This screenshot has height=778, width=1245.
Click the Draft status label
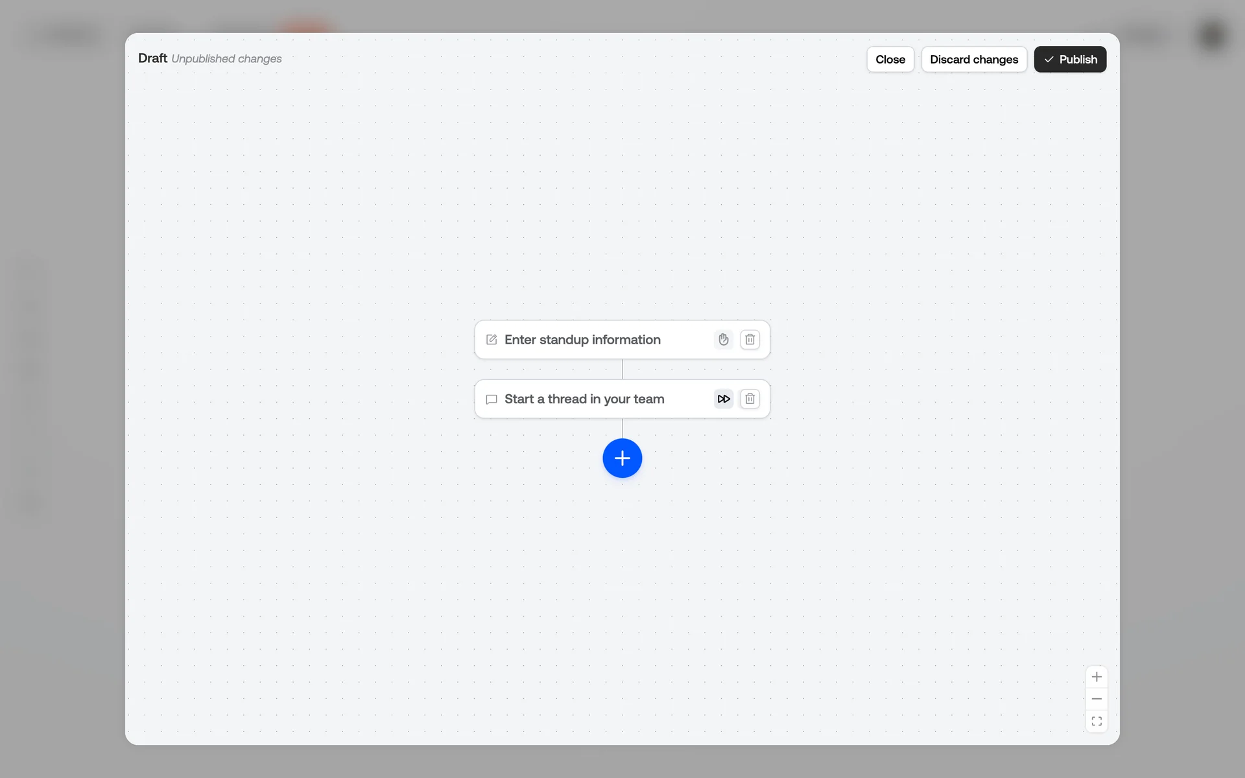152,58
